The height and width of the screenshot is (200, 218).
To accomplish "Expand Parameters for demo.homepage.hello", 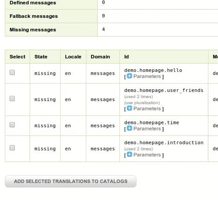I will [147, 76].
